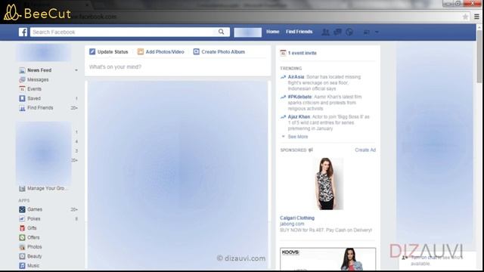Click the News Feed sidebar icon

point(22,70)
